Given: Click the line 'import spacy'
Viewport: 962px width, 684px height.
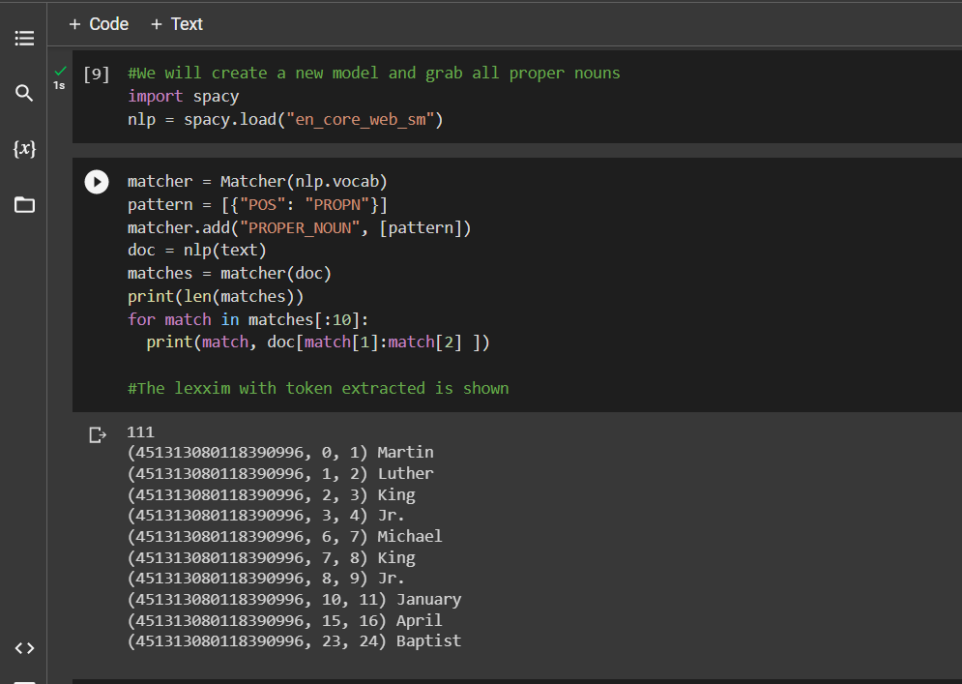Looking at the screenshot, I should pyautogui.click(x=183, y=97).
